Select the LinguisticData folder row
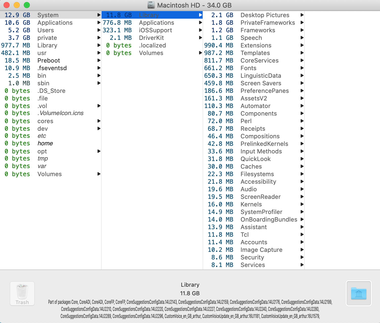The image size is (380, 323). click(254, 76)
